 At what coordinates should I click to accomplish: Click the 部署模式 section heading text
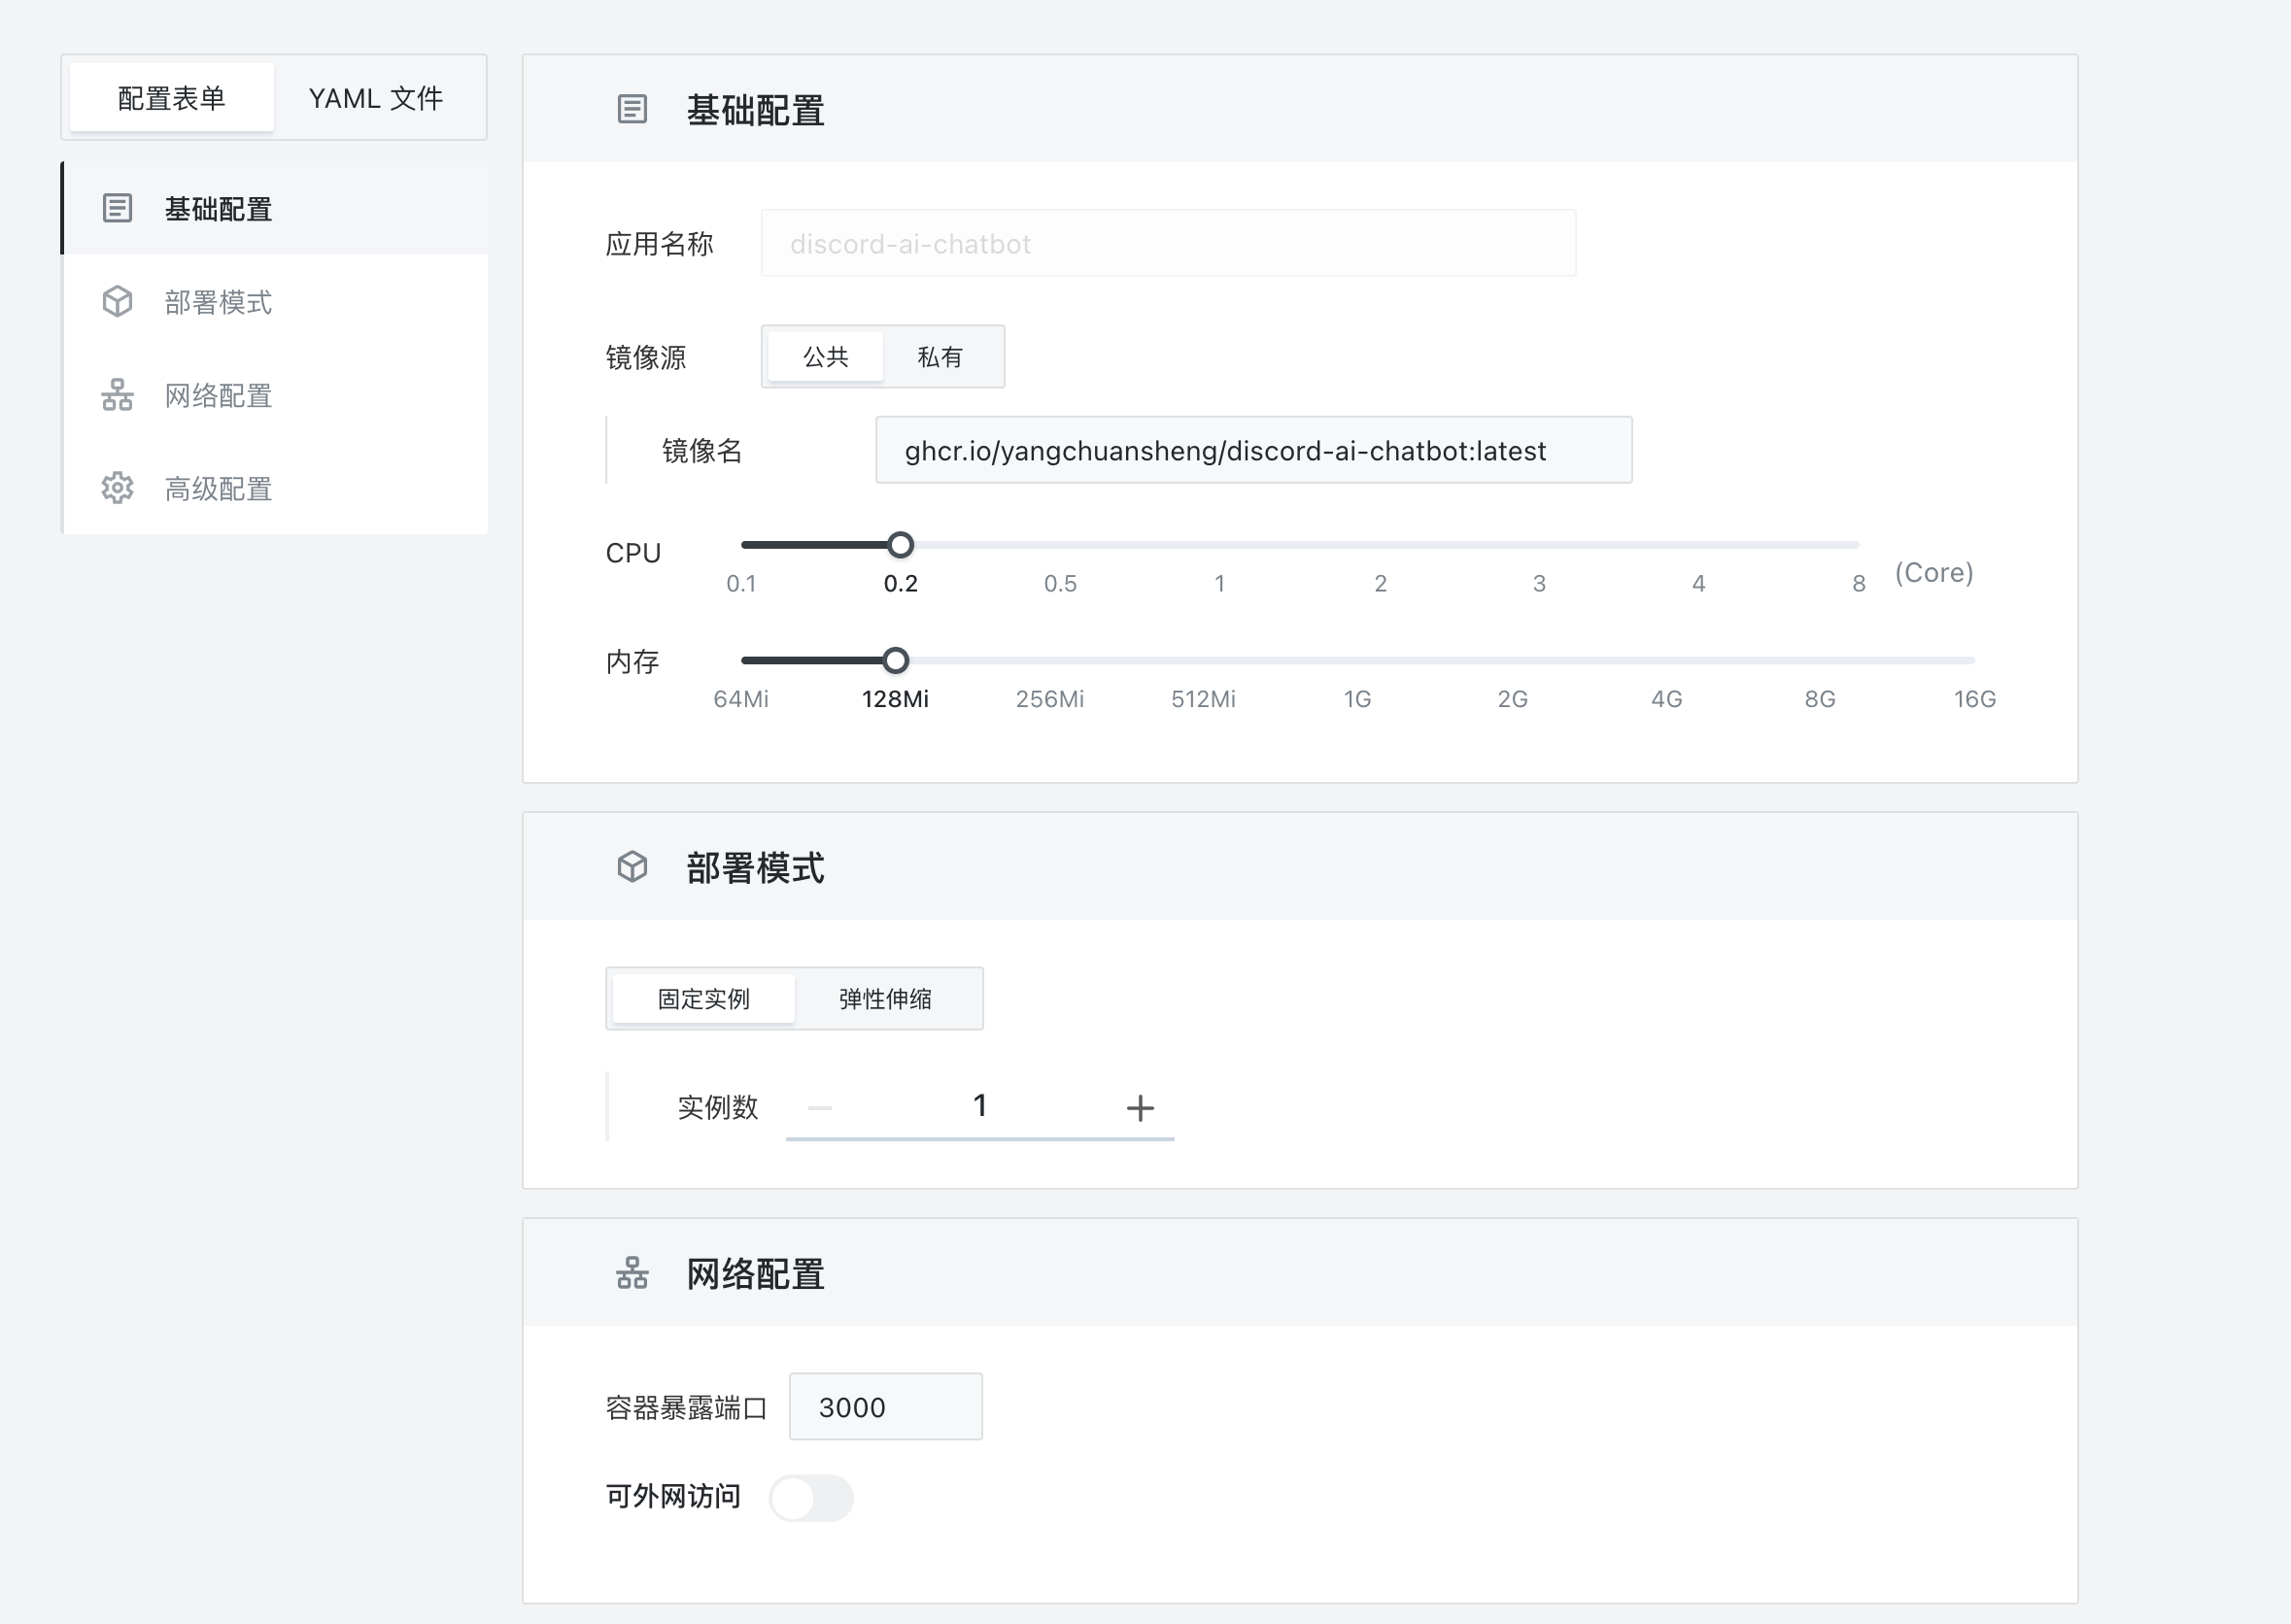tap(755, 868)
